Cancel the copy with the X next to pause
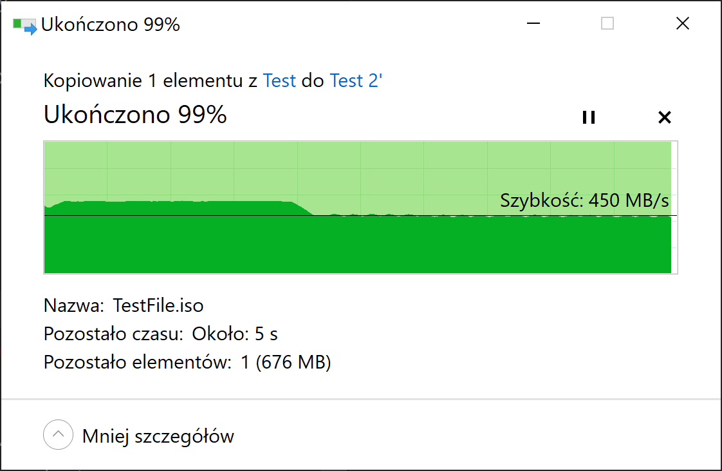Screen dimensions: 722x471 [665, 117]
